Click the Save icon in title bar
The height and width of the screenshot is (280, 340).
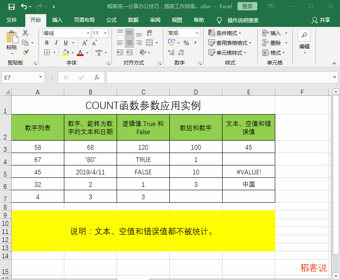pos(11,7)
